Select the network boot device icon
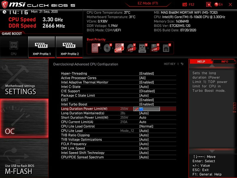237x178 pixels. point(166,48)
